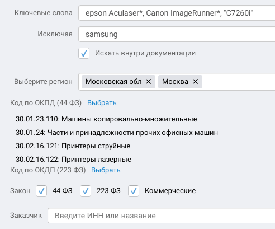Remove the Москва region tag
This screenshot has height=229, width=275.
[195, 82]
